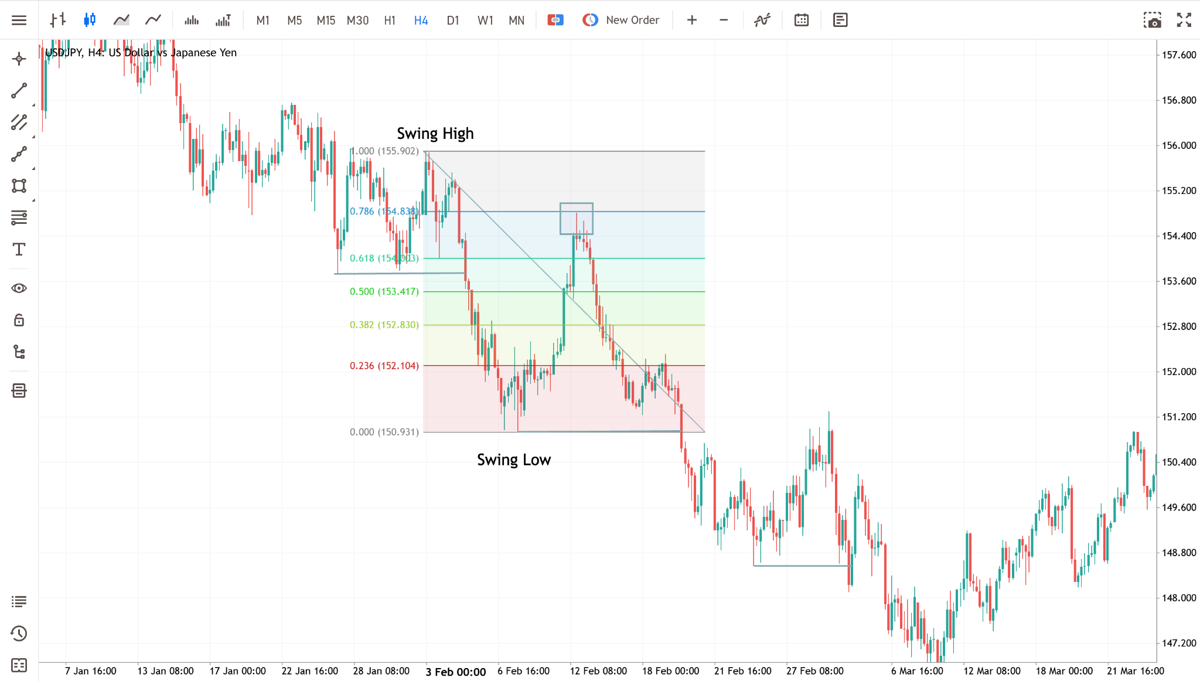Image resolution: width=1200 pixels, height=681 pixels.
Task: Open the Fibonacci tools
Action: [x=19, y=217]
